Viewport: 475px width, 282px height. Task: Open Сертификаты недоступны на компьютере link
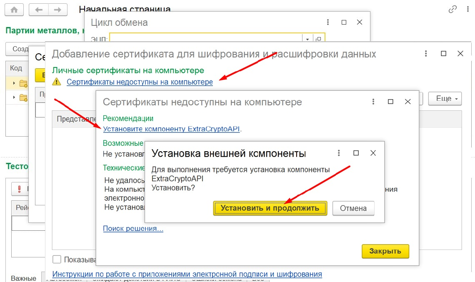140,82
